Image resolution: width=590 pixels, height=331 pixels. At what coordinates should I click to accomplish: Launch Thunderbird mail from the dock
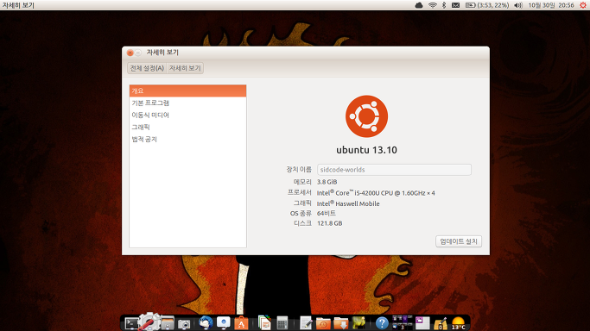(205, 323)
